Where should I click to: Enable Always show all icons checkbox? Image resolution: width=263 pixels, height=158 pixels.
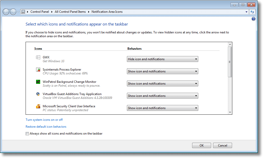(x=27, y=134)
